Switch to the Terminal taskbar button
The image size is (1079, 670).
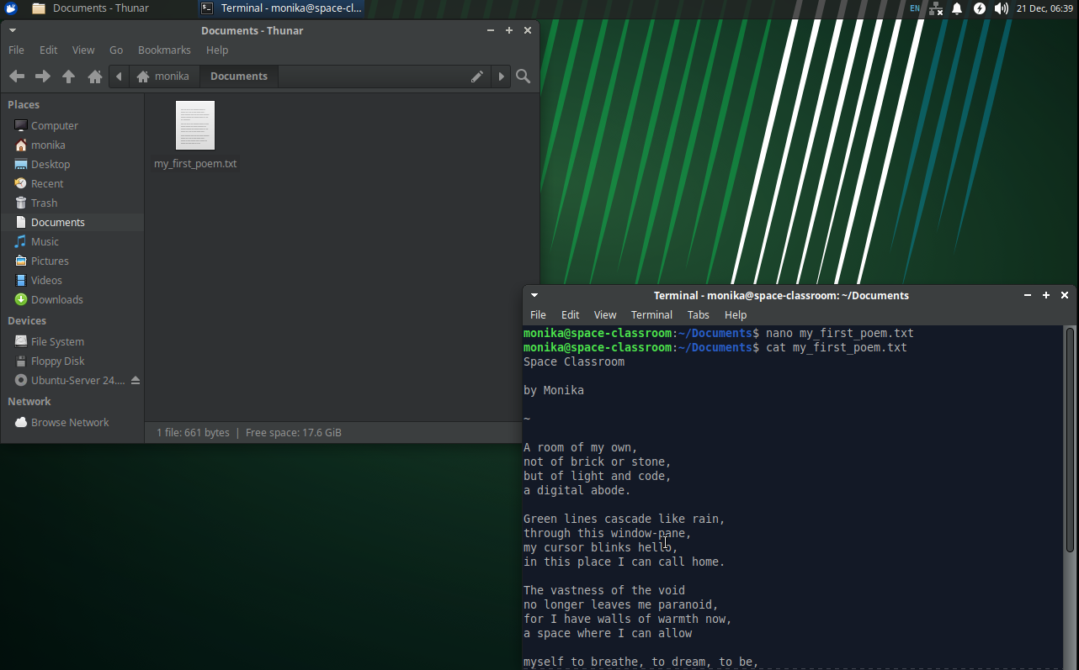[282, 8]
